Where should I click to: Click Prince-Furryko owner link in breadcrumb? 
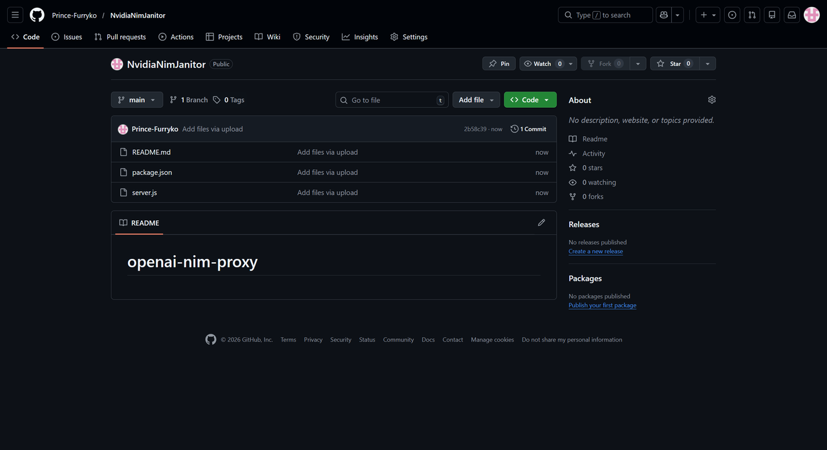click(x=74, y=15)
